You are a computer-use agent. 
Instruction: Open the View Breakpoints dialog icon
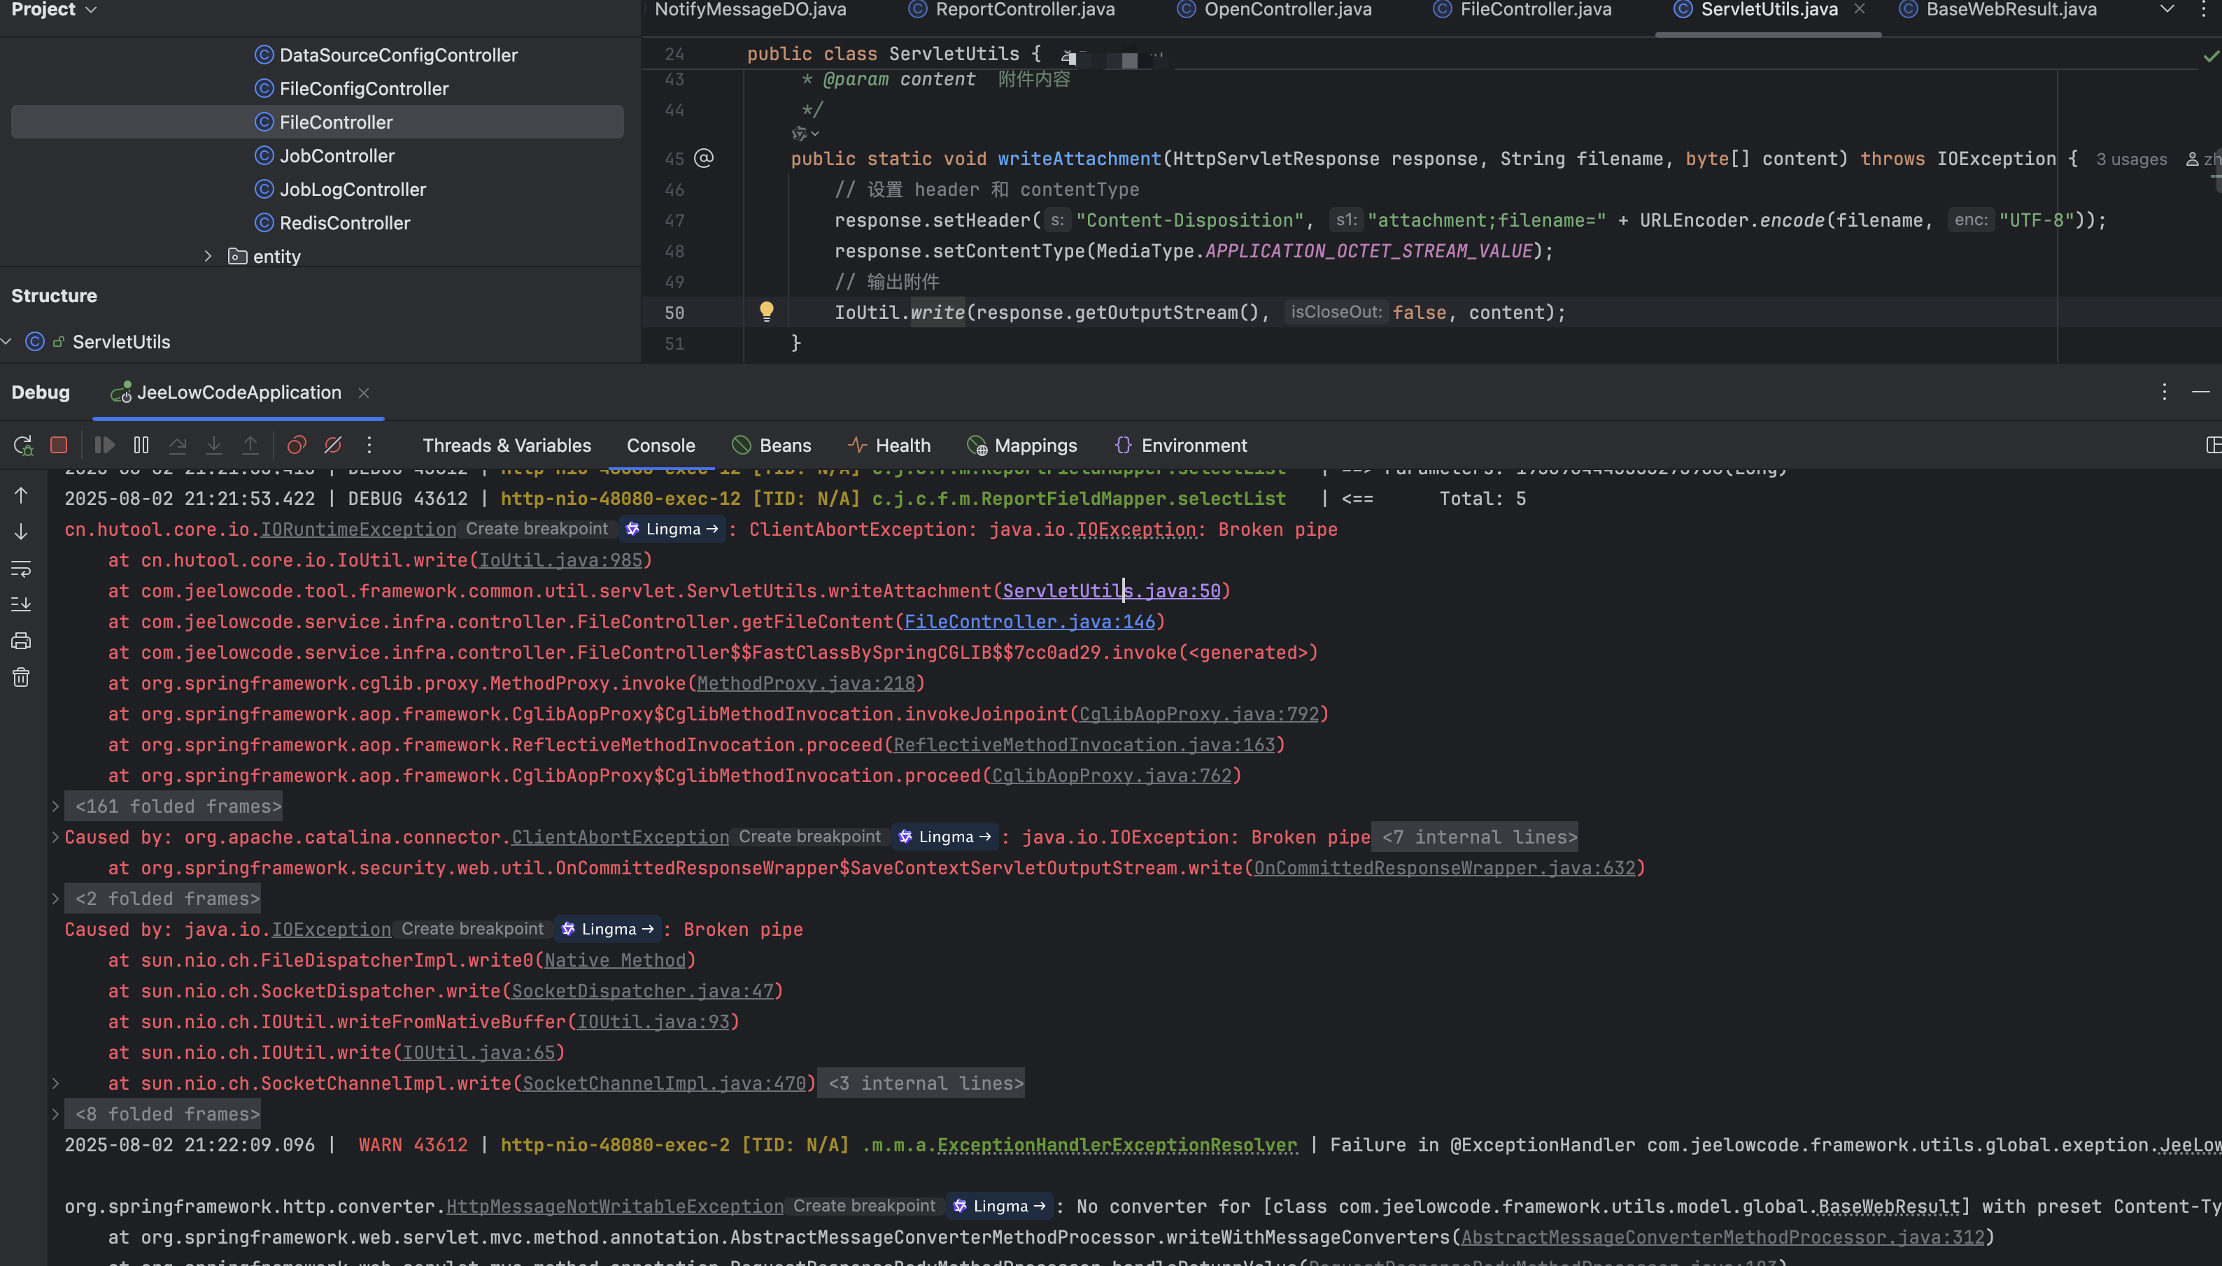point(297,445)
